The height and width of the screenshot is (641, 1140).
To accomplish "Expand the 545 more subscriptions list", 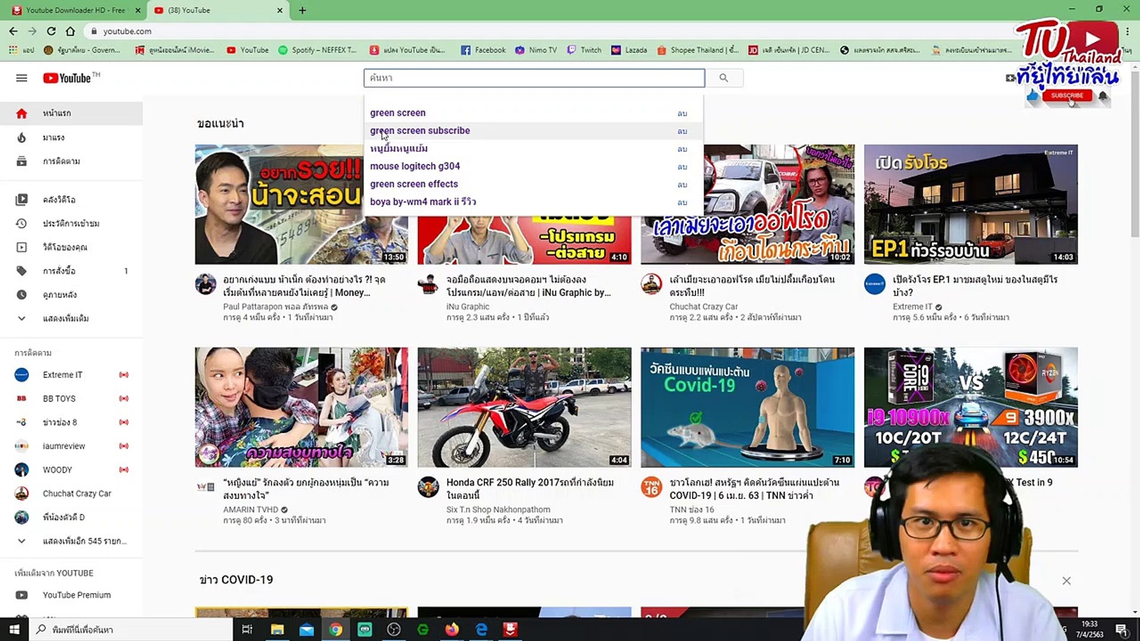I will pos(83,541).
